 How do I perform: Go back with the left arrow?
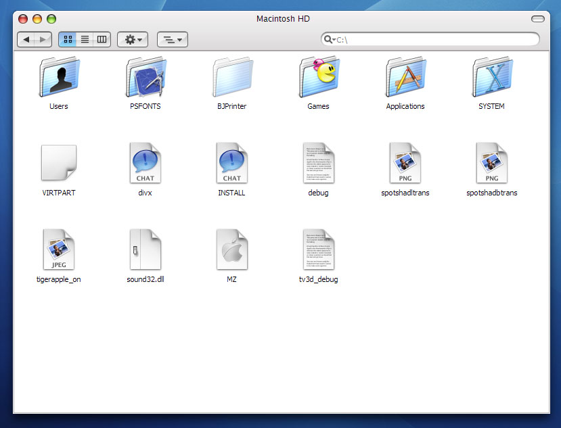(26, 39)
